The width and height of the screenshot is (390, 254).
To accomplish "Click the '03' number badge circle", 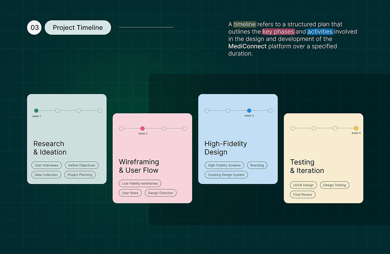I will (x=34, y=28).
